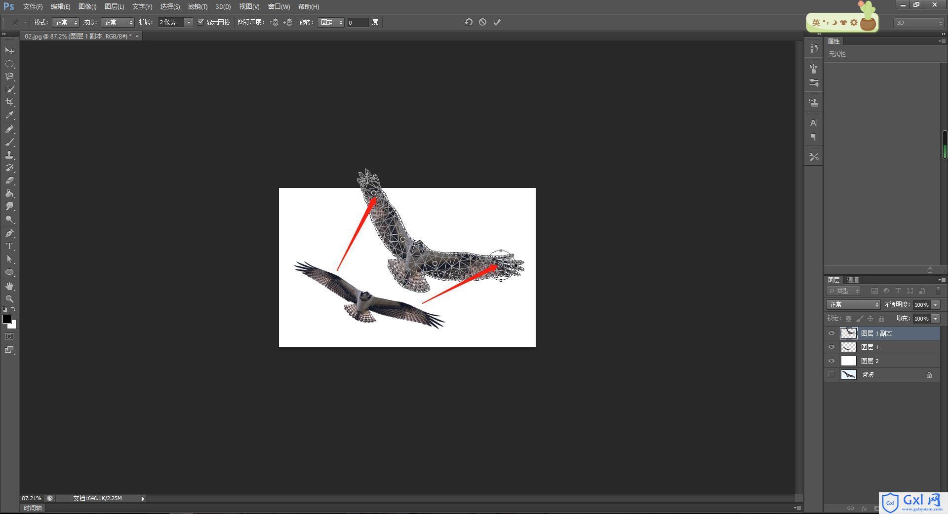Click the background color swatch

[x=13, y=325]
